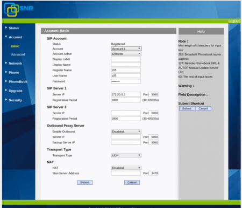The image size is (242, 208).
Task: Click the Field Description heading
Action: point(193,95)
